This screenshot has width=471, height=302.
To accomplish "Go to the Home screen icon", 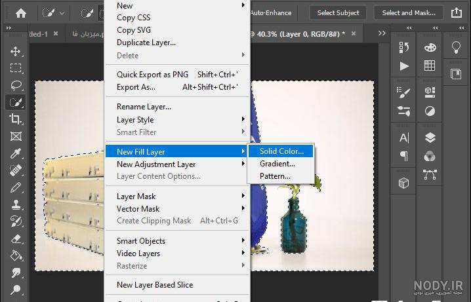I will click(x=21, y=13).
